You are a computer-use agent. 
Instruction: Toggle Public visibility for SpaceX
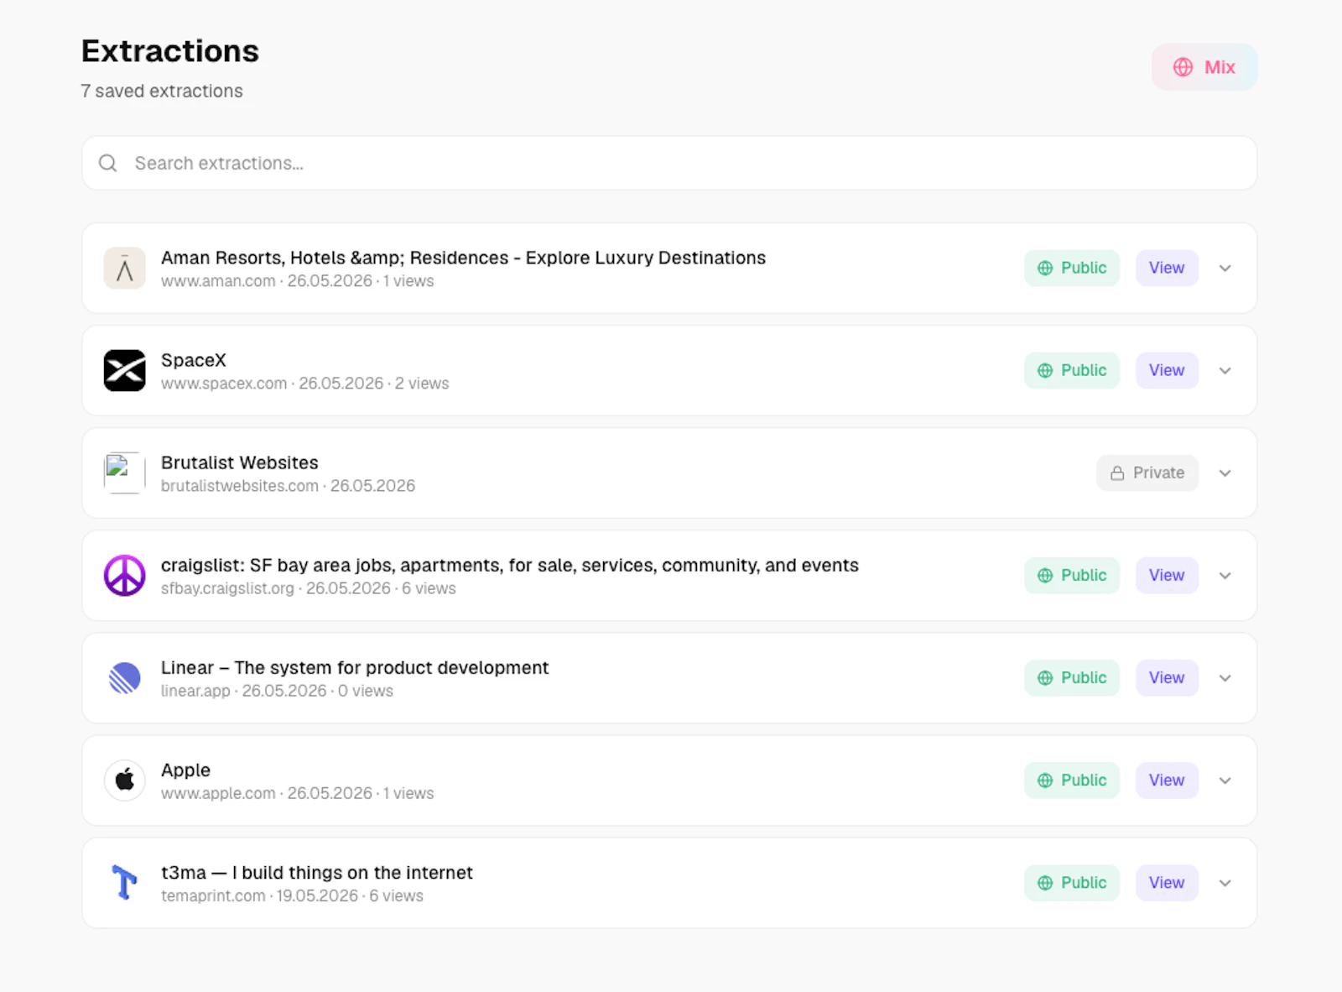(x=1072, y=370)
